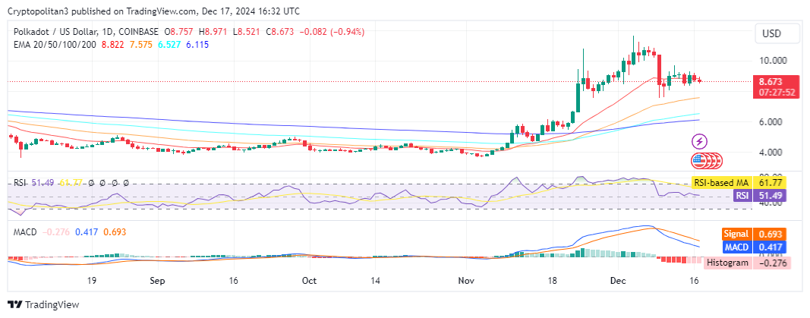Click the 19 date label on time axis
Screen dimensions: 810x318
click(93, 281)
